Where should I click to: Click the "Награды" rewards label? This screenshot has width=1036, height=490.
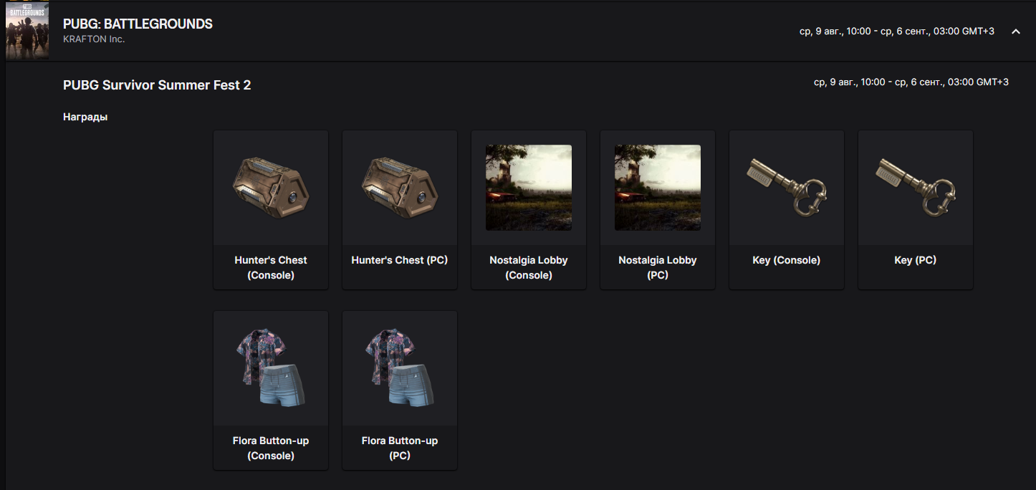[x=85, y=117]
